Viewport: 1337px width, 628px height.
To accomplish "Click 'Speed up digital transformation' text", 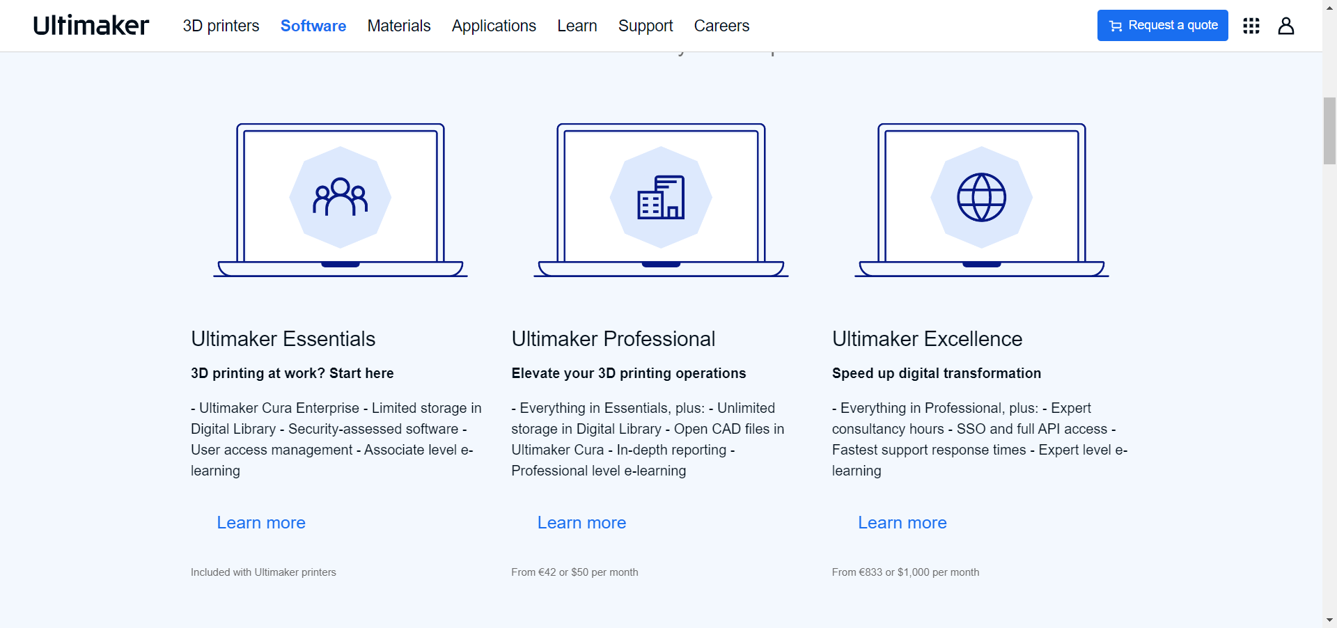I will [x=937, y=373].
